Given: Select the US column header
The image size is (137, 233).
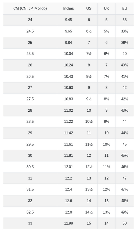Looking at the screenshot, I should 89,8.
